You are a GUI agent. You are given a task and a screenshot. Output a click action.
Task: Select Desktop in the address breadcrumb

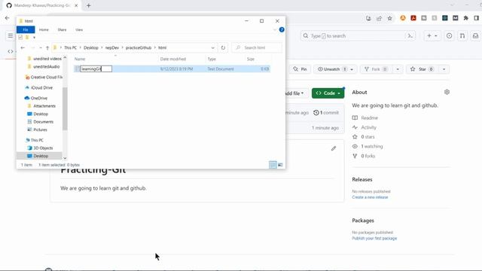[x=91, y=47]
